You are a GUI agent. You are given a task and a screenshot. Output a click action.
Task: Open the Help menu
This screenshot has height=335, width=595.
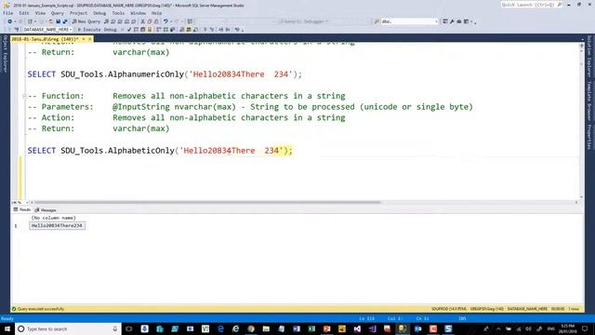pyautogui.click(x=156, y=13)
